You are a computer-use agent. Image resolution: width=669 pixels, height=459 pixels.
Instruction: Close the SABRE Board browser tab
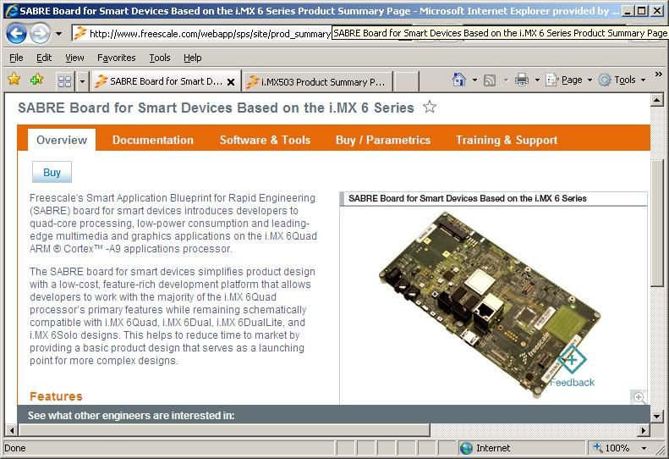coord(231,82)
